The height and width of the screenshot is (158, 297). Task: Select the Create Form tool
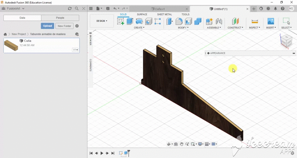158,21
